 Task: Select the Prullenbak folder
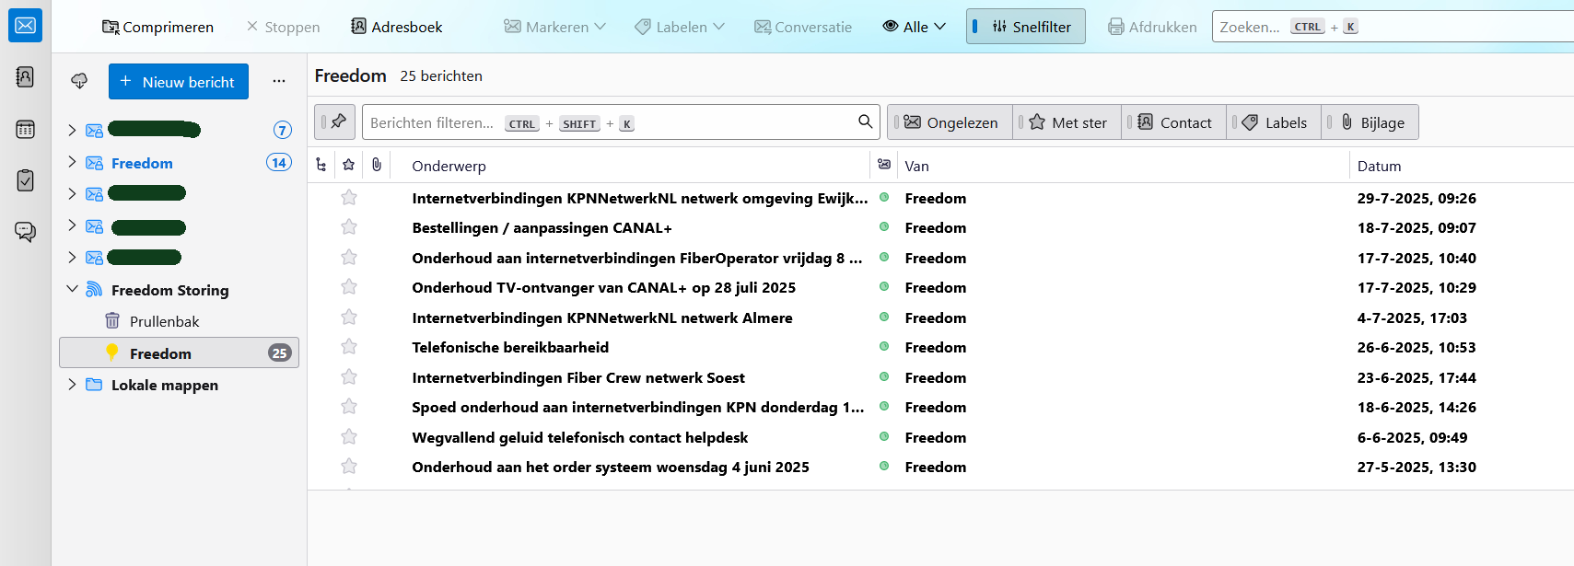(164, 321)
